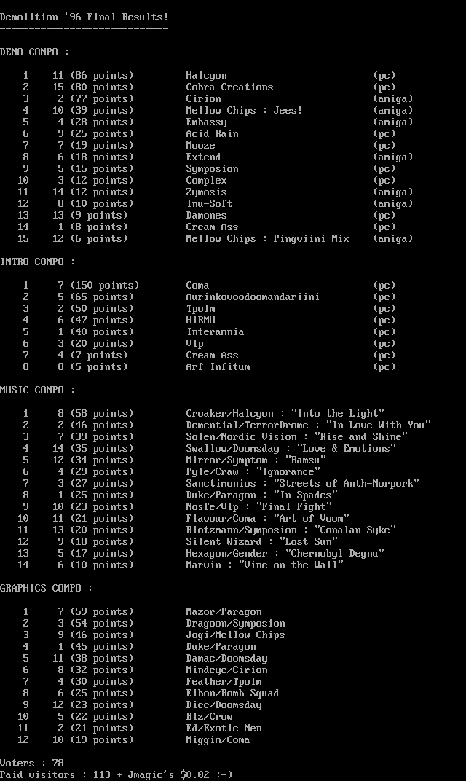Select Mazor/Paragon graphics entry
466x781 pixels.
pos(224,611)
